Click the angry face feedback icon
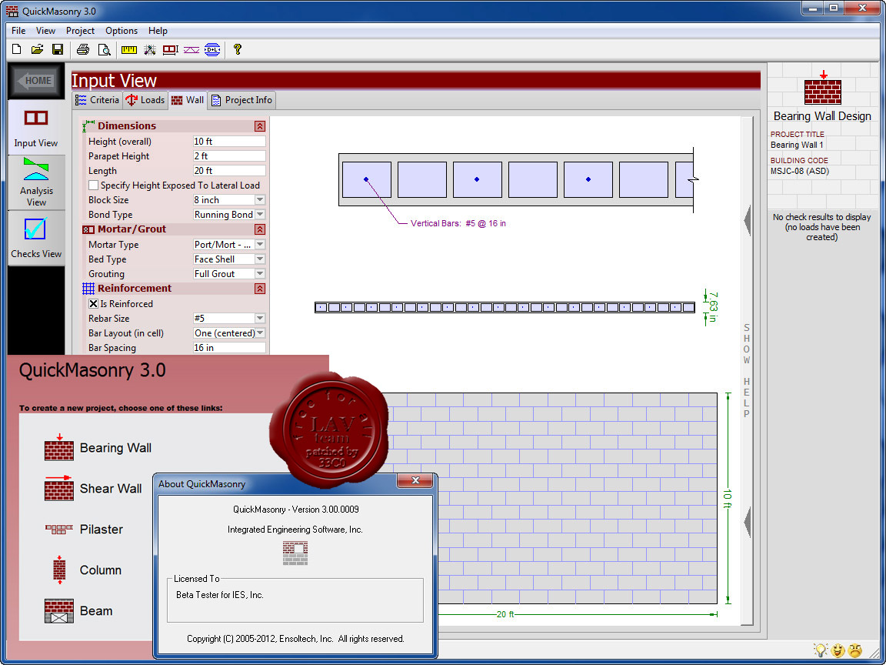 pyautogui.click(x=855, y=650)
